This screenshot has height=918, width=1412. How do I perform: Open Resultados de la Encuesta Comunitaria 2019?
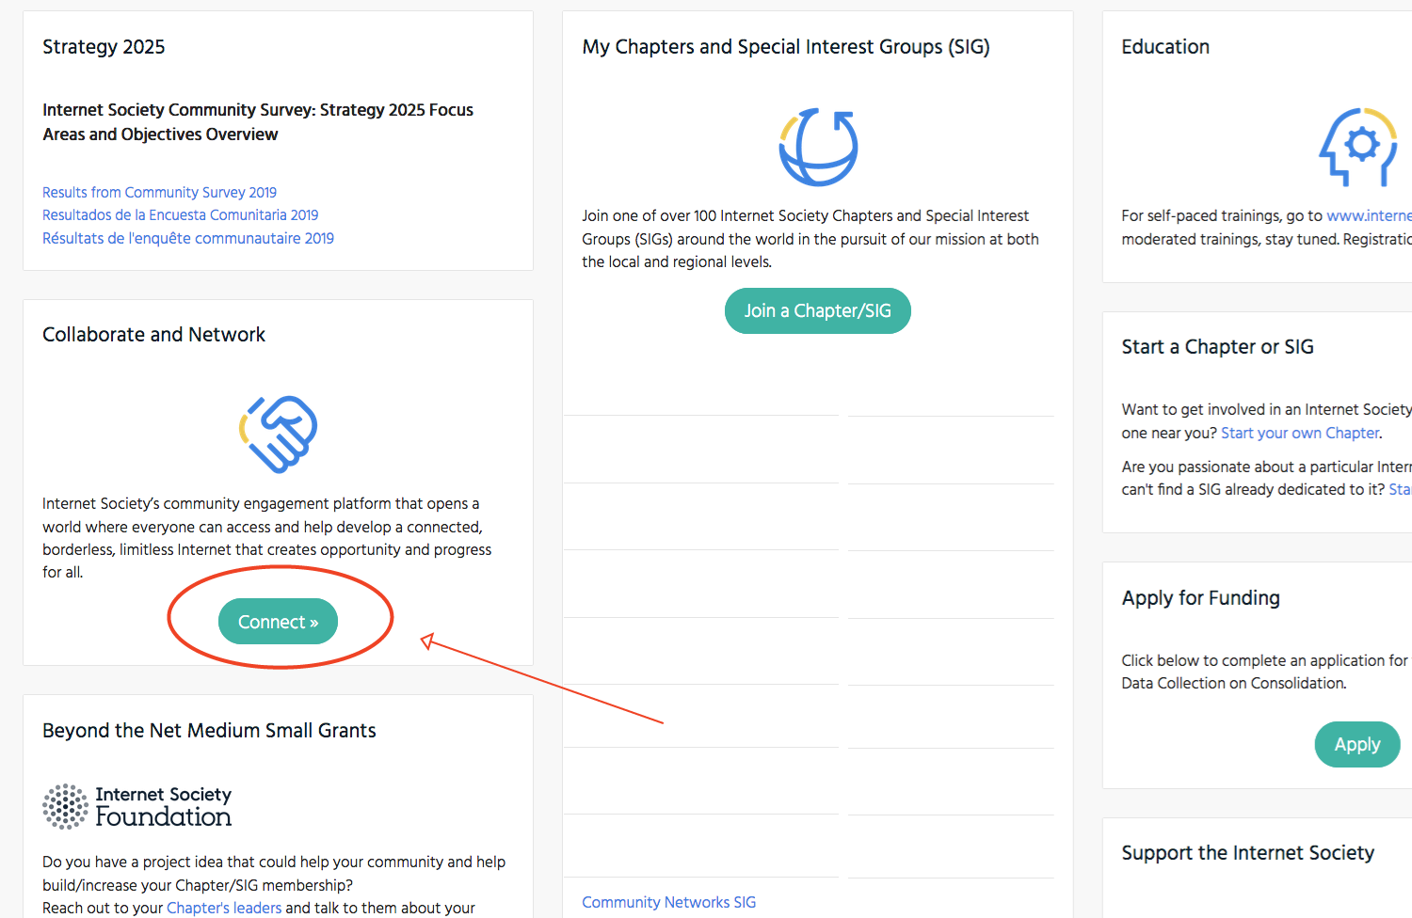pos(180,214)
